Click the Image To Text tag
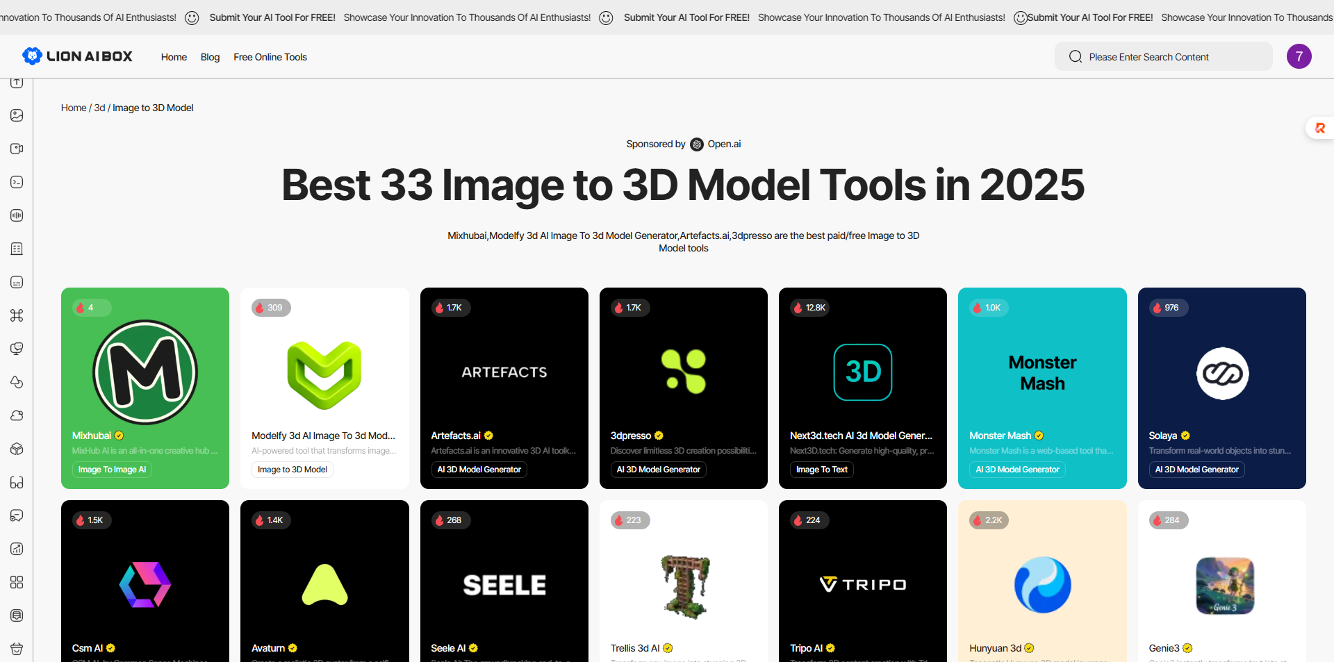The image size is (1334, 662). coord(822,470)
